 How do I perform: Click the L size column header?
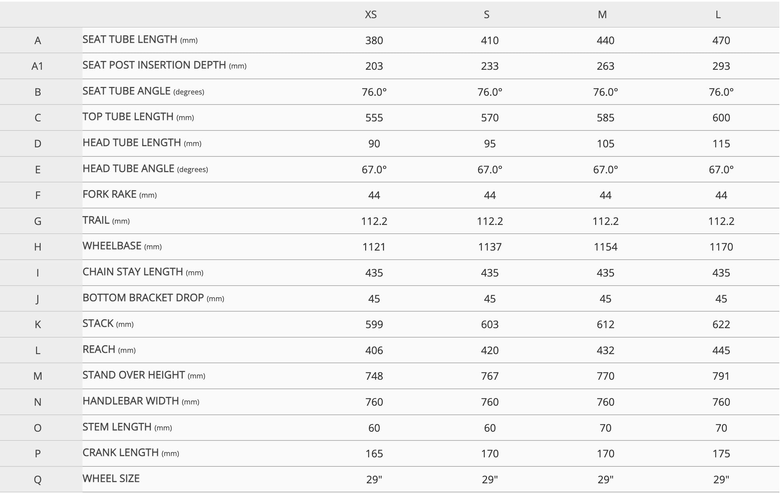(x=718, y=14)
